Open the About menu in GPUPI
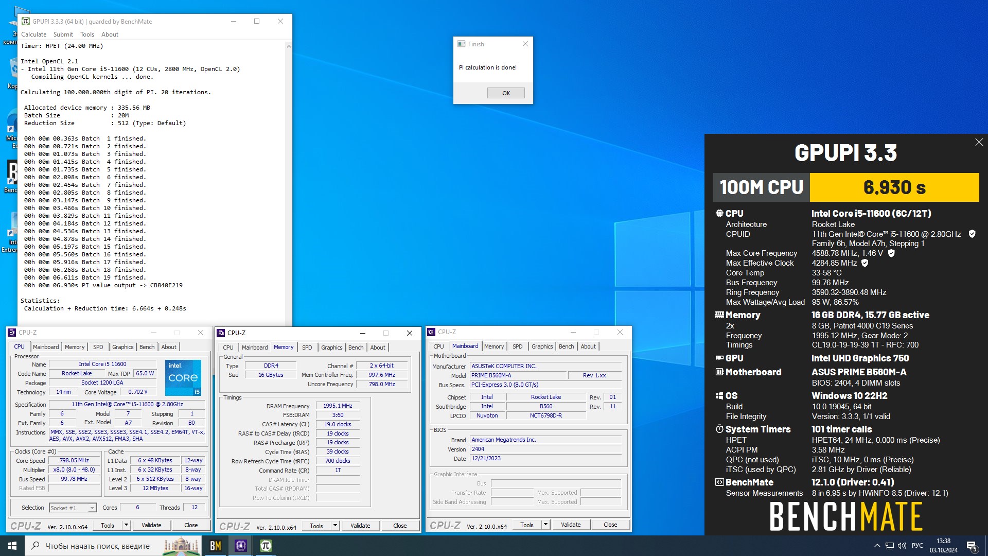This screenshot has width=988, height=556. 110,34
